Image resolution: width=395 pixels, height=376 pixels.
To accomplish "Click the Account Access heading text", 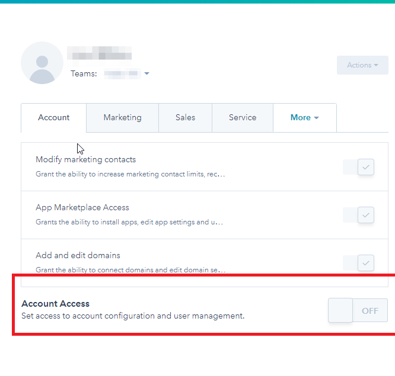I will coord(55,304).
